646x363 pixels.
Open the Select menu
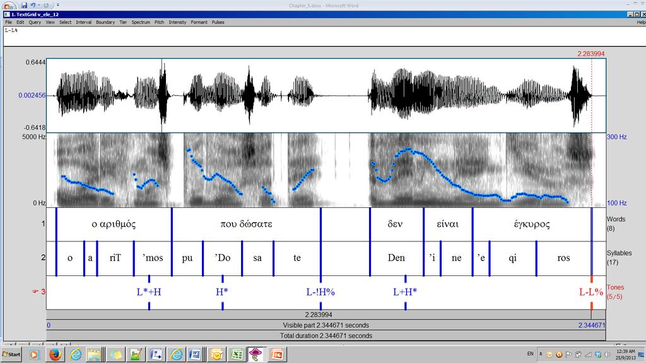(65, 22)
